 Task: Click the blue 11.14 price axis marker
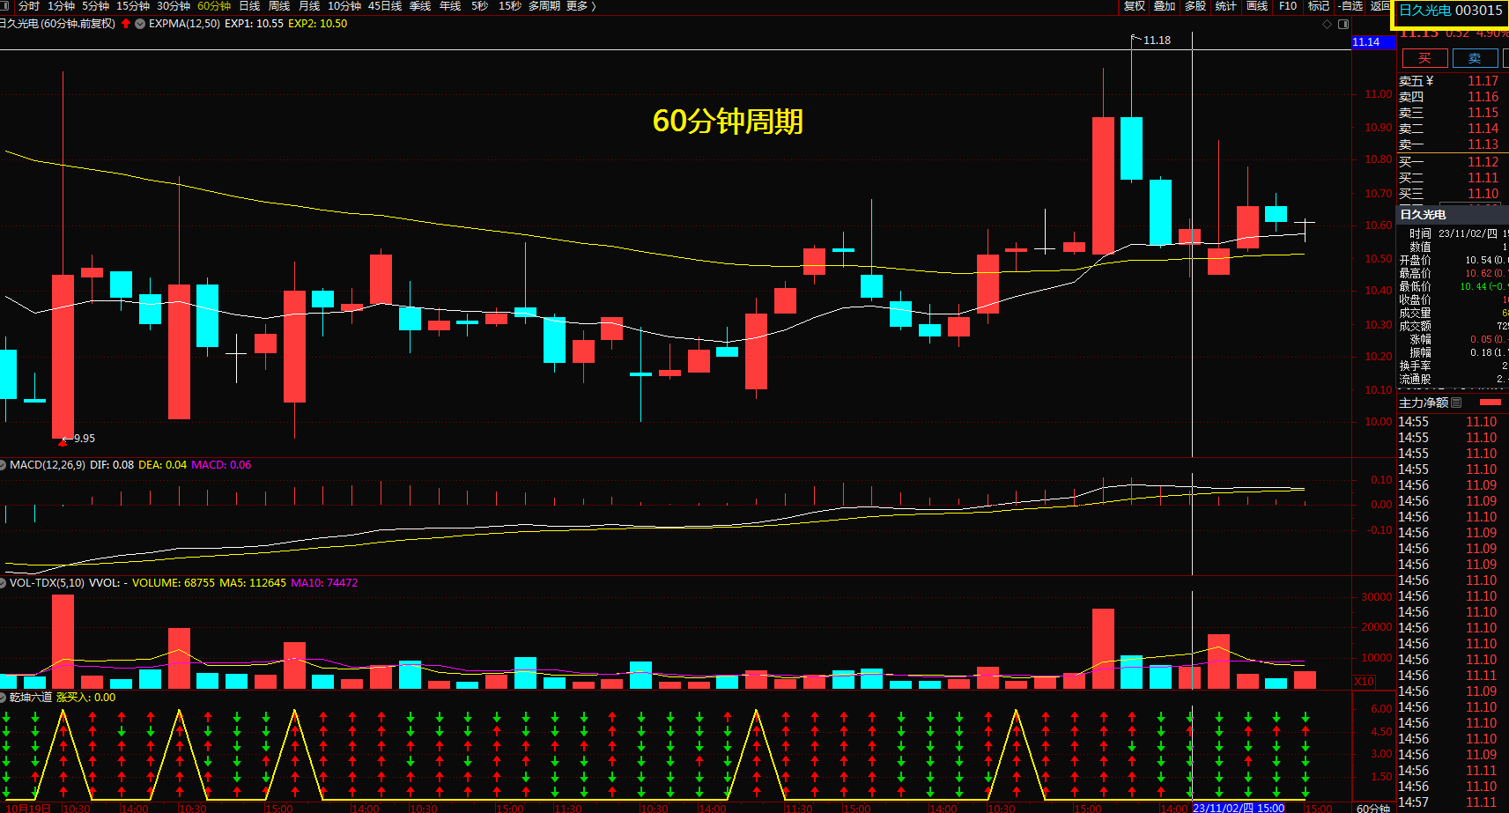[1372, 42]
